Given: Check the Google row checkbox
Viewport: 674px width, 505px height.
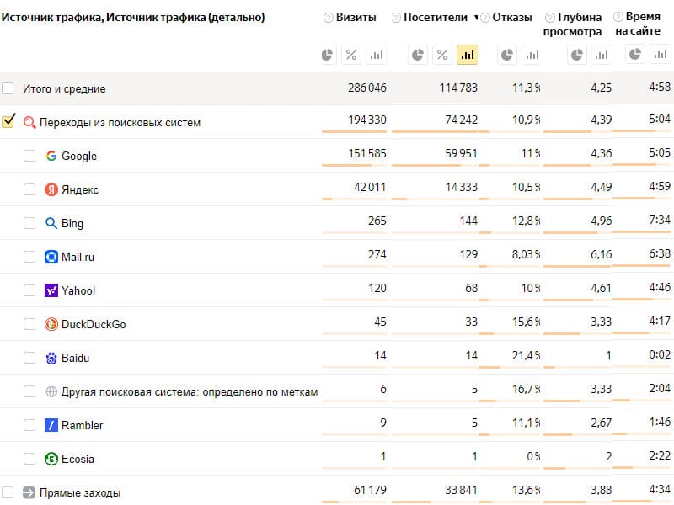Looking at the screenshot, I should (29, 156).
